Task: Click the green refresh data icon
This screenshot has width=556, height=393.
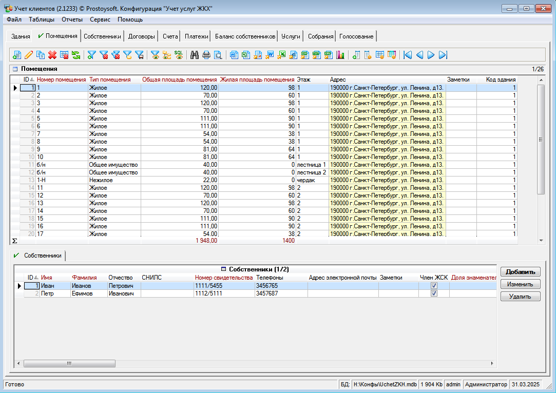Action: coord(75,55)
